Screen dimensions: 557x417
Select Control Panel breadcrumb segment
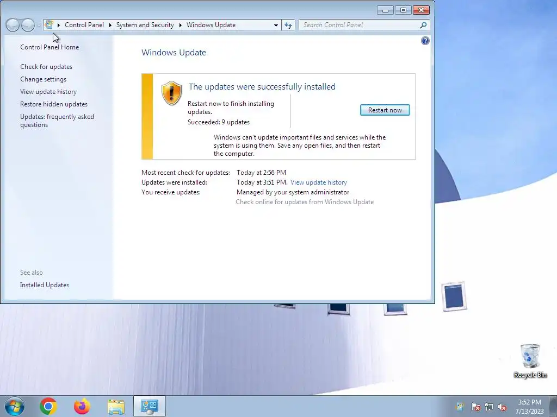click(x=84, y=25)
